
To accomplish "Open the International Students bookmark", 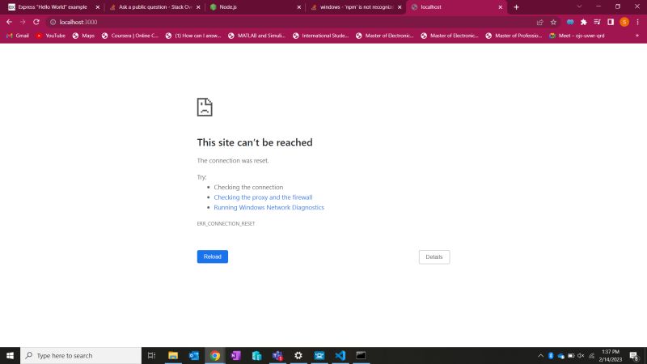I will pyautogui.click(x=321, y=36).
